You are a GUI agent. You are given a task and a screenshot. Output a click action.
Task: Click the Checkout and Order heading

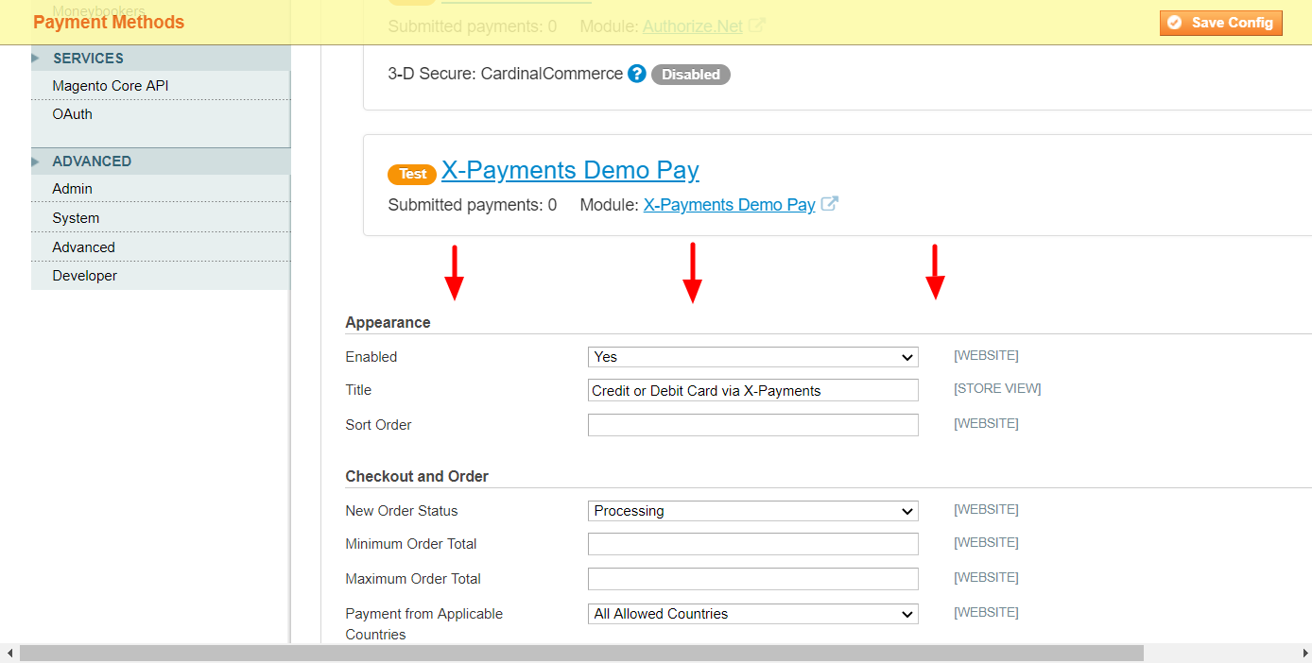click(417, 477)
